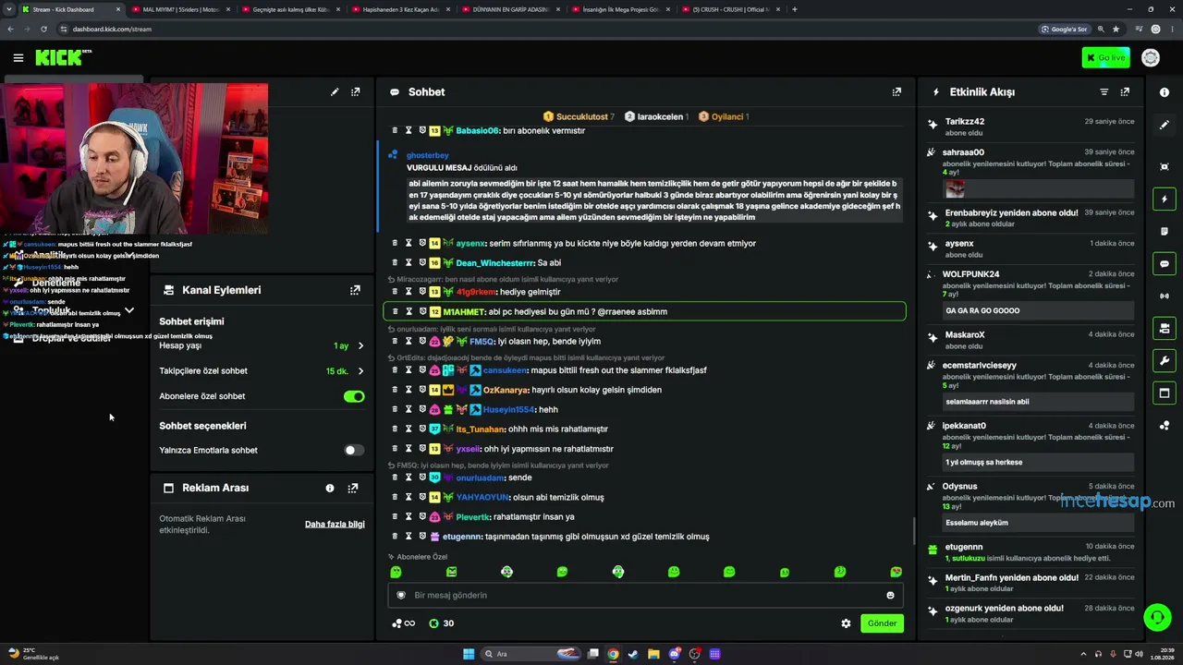
Task: Click the three-dots cluster icon in right sidebar
Action: click(1165, 426)
